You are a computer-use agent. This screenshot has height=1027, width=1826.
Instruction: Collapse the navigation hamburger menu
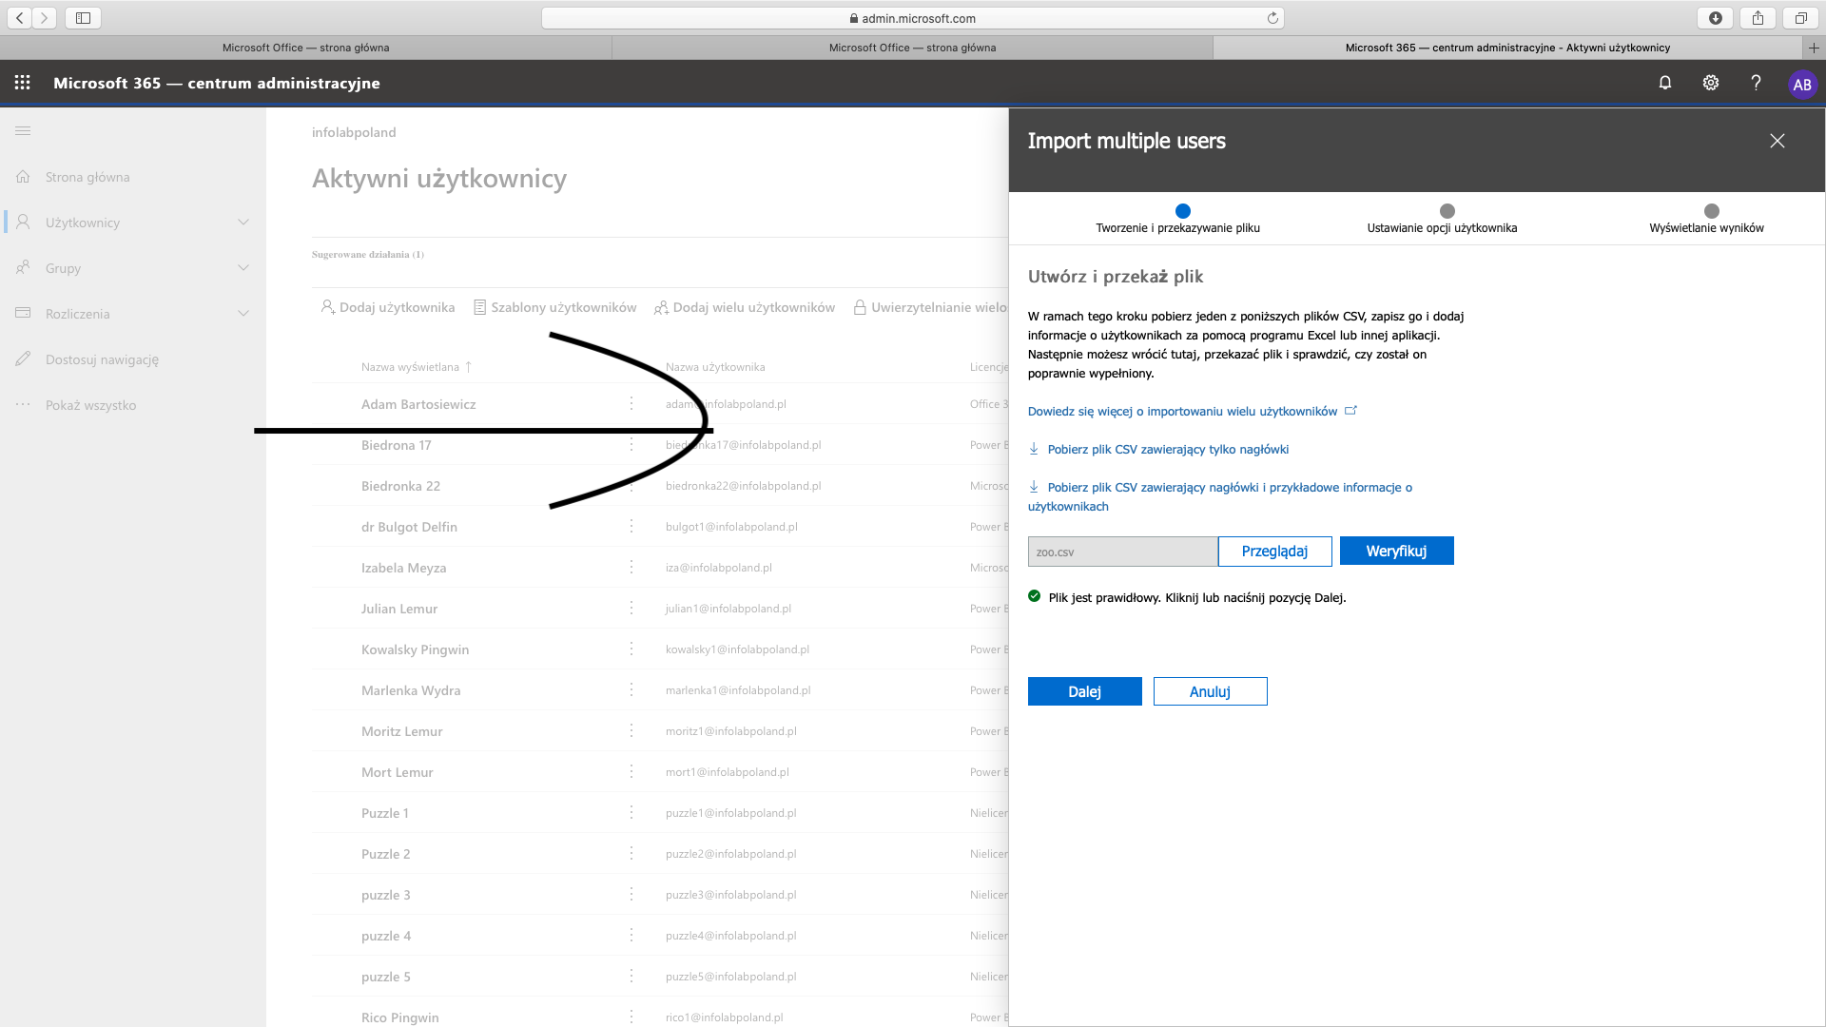tap(23, 130)
